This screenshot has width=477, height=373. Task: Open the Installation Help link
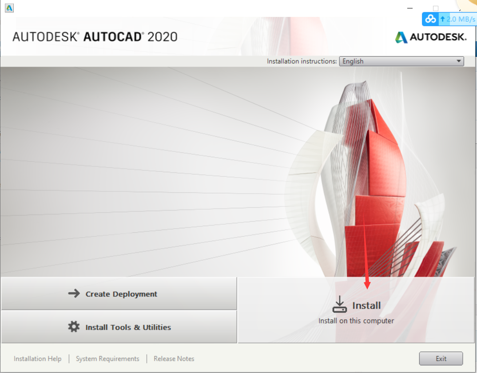38,359
